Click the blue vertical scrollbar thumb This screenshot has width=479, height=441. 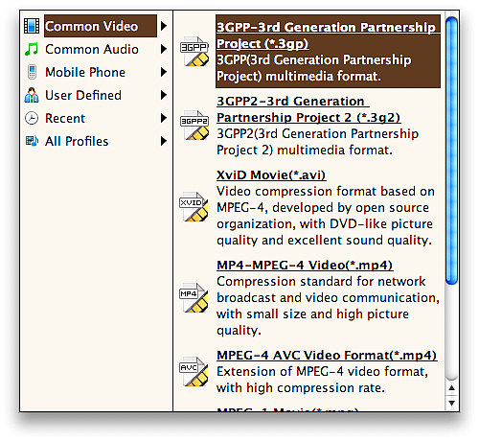[451, 151]
